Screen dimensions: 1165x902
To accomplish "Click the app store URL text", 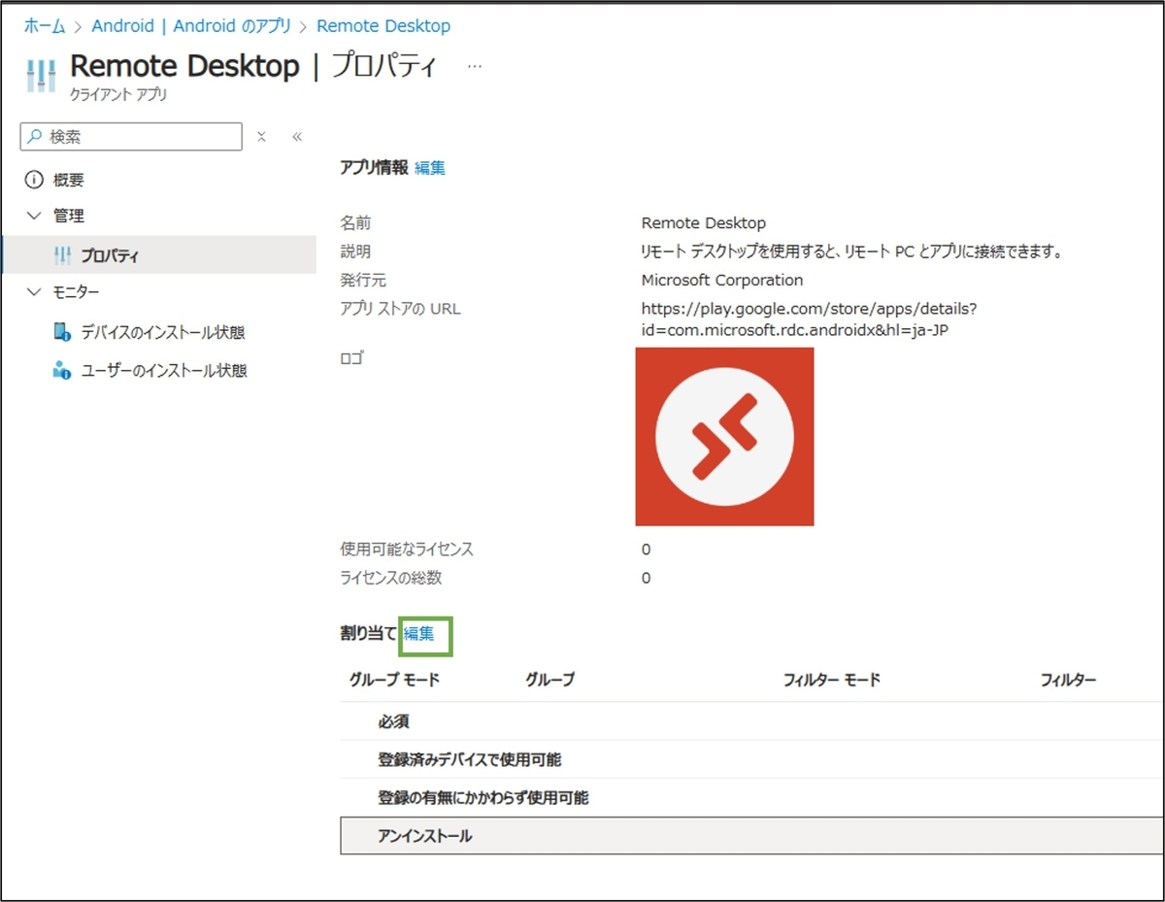I will [x=809, y=318].
